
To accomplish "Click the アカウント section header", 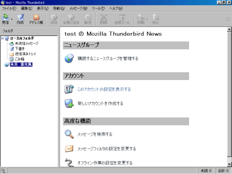I will [x=126, y=76].
